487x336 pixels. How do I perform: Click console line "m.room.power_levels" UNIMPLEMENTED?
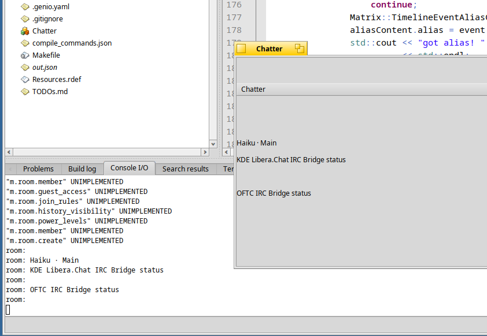point(77,221)
